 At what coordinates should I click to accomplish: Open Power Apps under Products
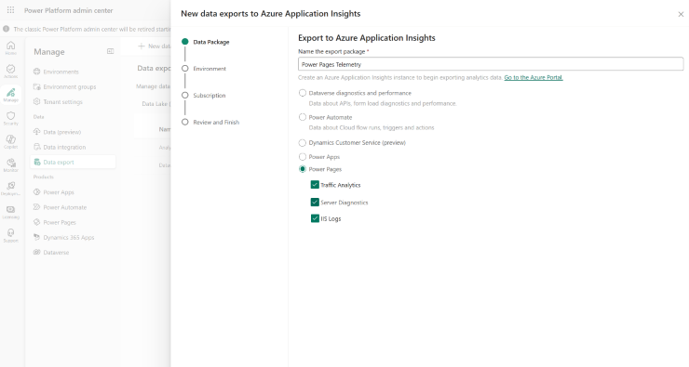(73, 192)
